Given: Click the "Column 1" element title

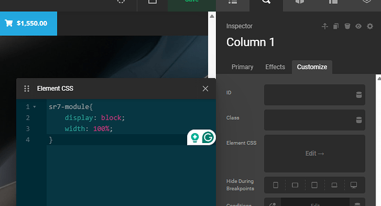Looking at the screenshot, I should (250, 43).
